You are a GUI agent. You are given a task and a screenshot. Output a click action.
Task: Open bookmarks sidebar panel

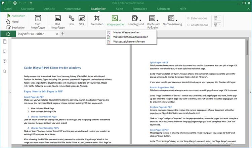tap(4, 52)
